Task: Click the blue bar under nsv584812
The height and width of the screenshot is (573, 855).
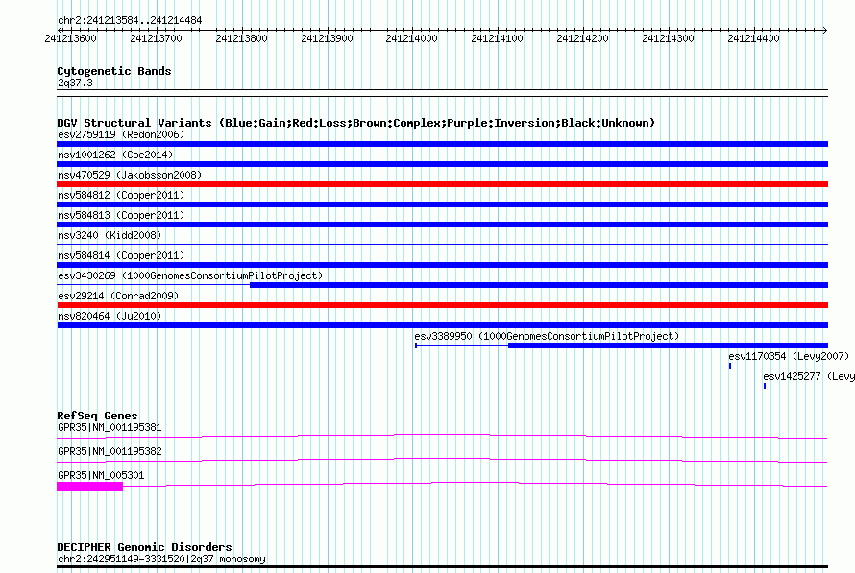Action: (442, 204)
